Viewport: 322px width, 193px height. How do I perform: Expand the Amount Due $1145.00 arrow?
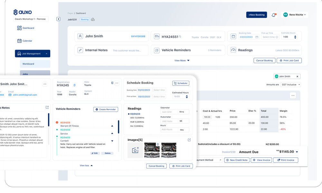click(297, 152)
